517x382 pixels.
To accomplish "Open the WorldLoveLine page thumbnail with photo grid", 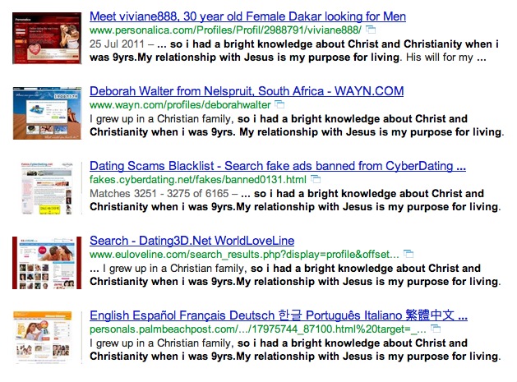I will 47,263.
